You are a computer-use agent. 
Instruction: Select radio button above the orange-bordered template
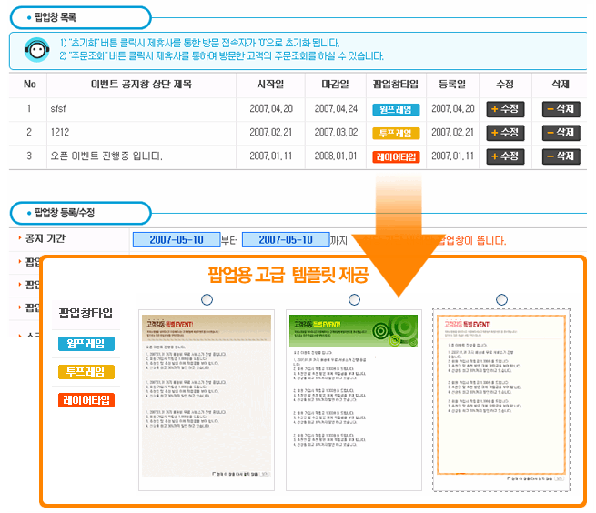501,299
